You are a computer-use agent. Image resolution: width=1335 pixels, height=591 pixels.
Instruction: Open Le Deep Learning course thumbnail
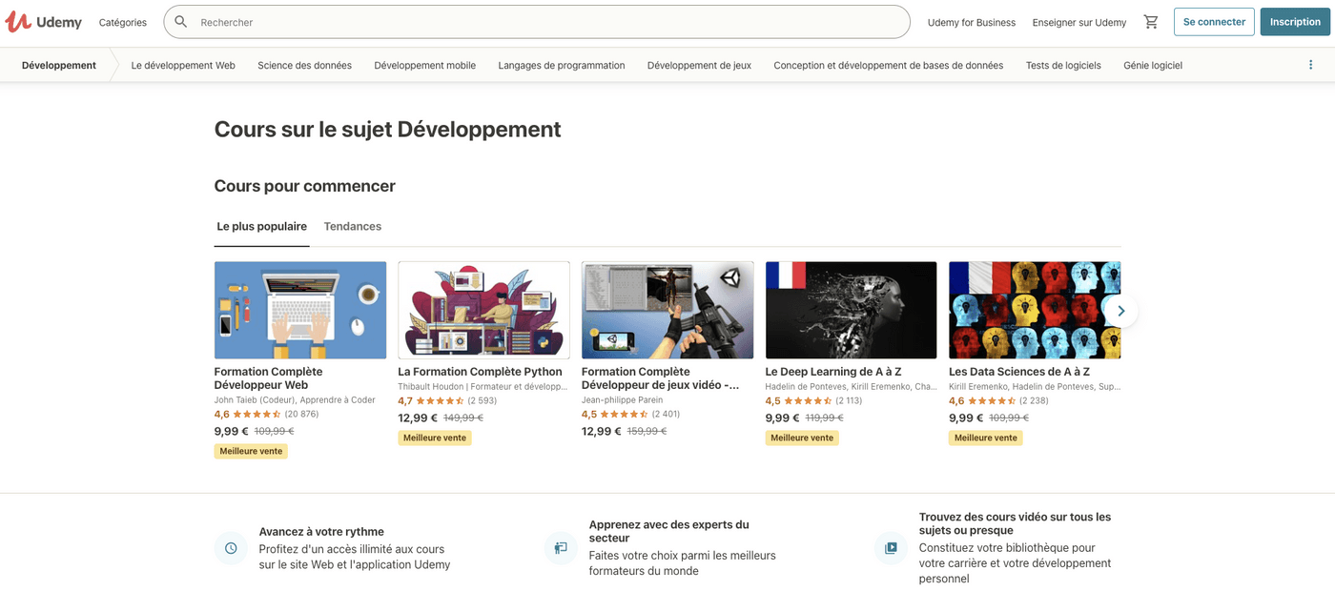(x=851, y=311)
